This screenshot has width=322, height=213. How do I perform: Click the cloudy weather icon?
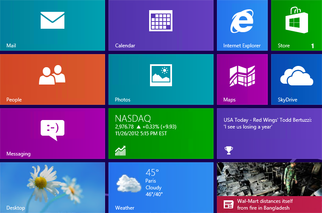pos(129,183)
